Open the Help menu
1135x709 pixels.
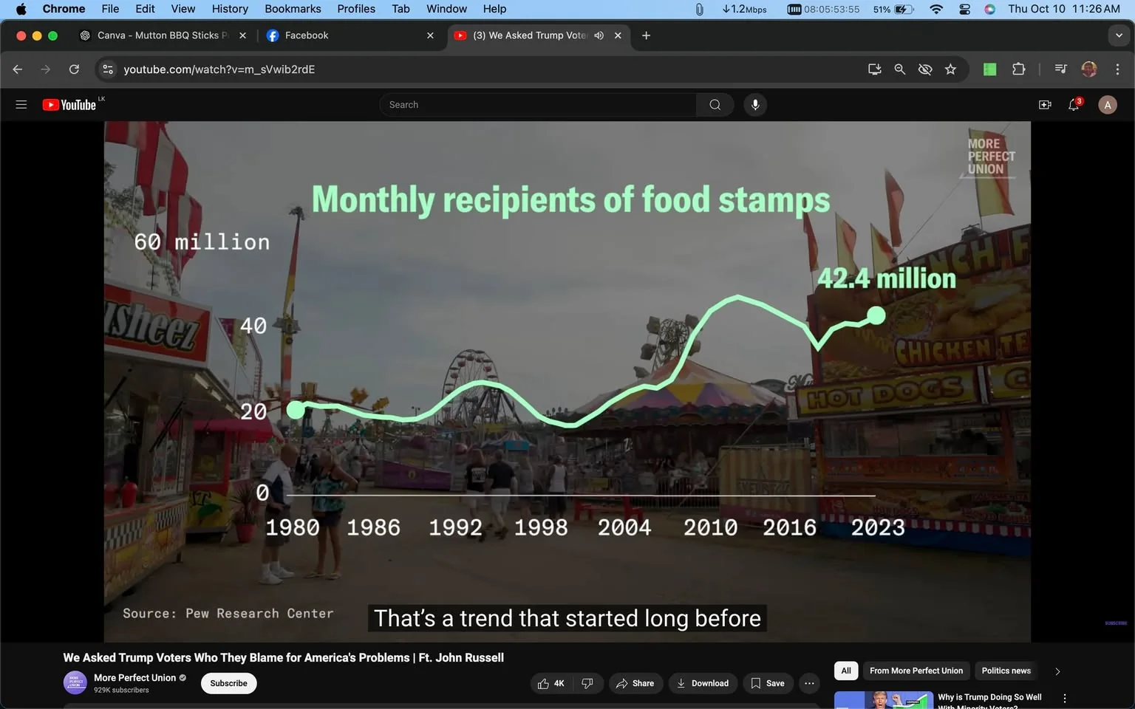click(494, 9)
